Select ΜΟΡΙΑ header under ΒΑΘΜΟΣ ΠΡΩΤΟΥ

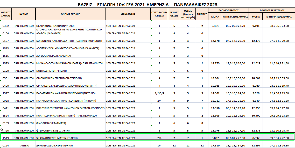[x=215, y=17]
